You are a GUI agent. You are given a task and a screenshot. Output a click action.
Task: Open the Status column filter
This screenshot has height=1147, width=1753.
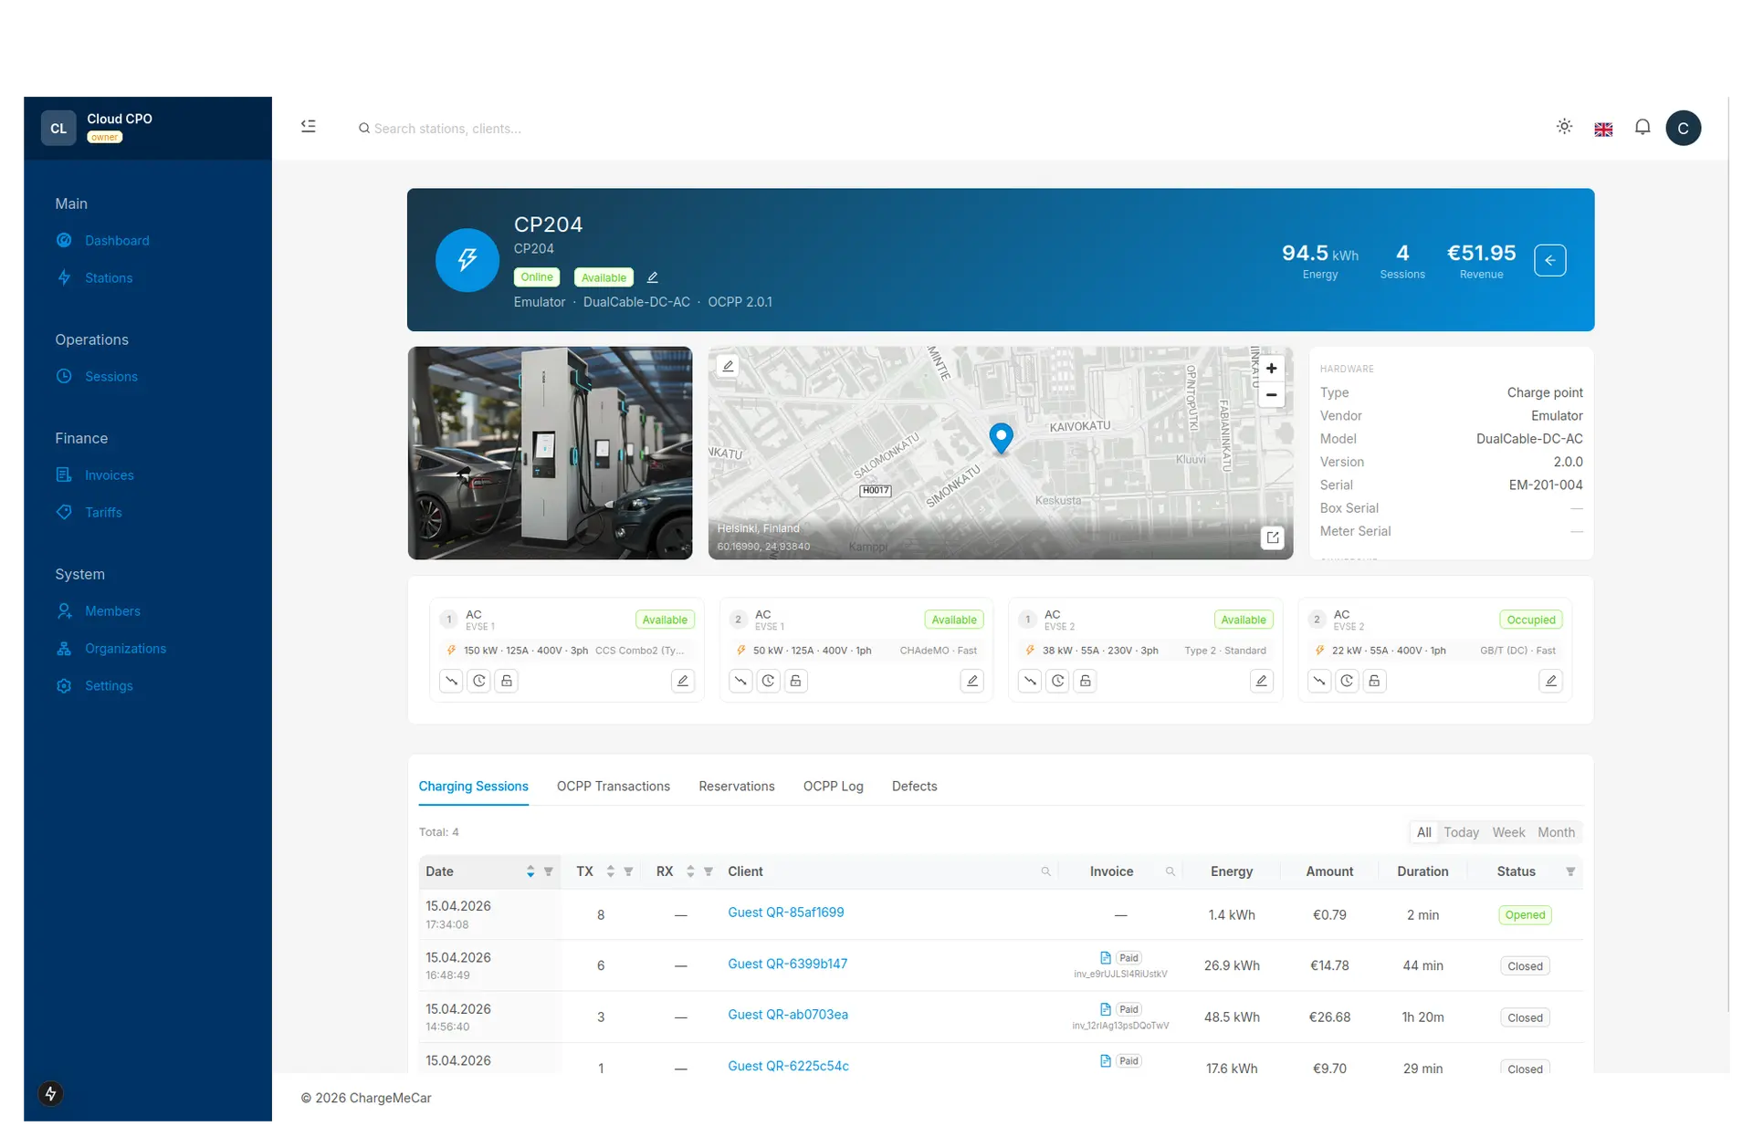(x=1570, y=871)
